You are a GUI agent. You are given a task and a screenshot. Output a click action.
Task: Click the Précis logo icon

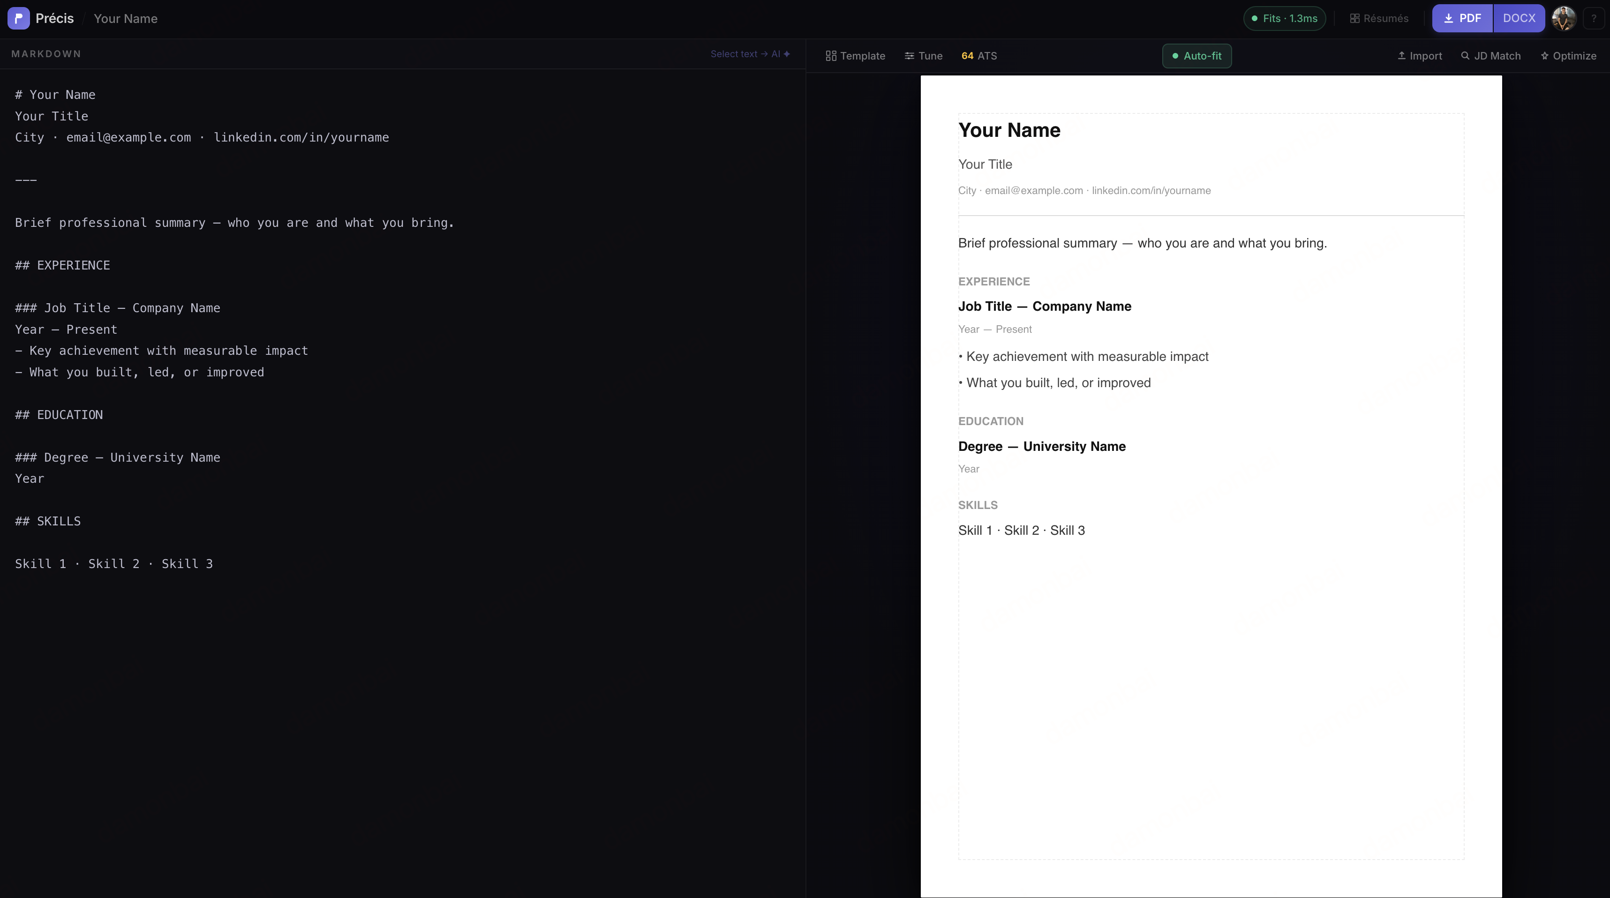pos(19,19)
